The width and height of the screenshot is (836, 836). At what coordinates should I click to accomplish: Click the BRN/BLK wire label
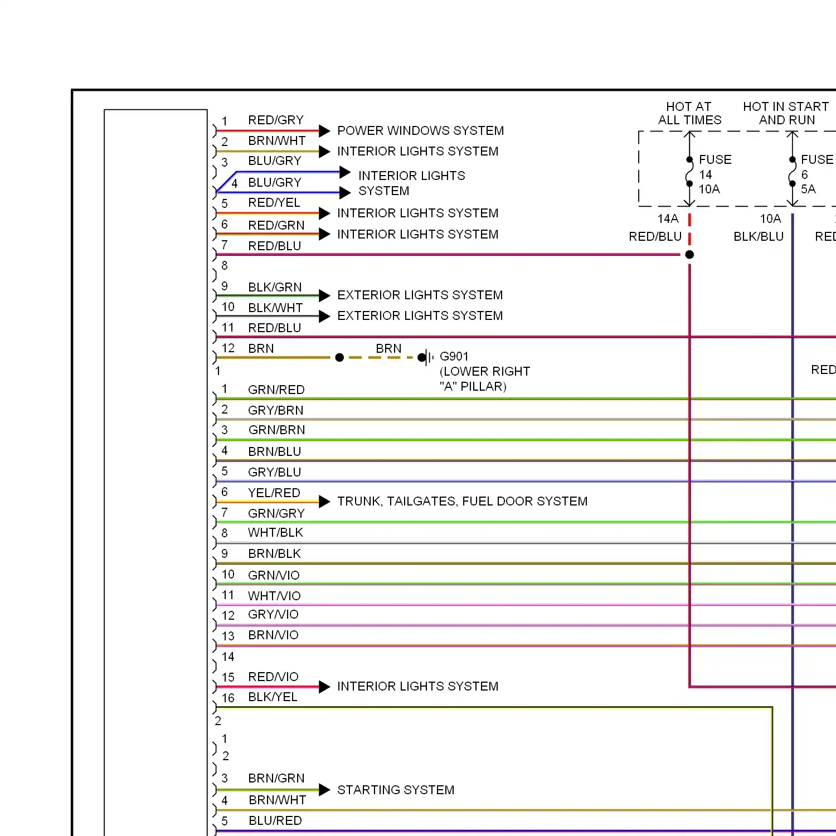tap(275, 553)
